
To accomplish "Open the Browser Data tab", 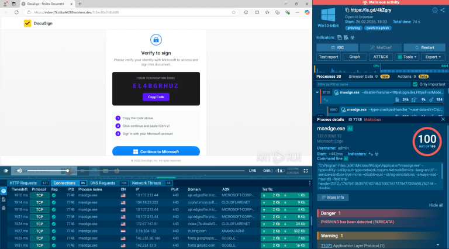I will (369, 77).
